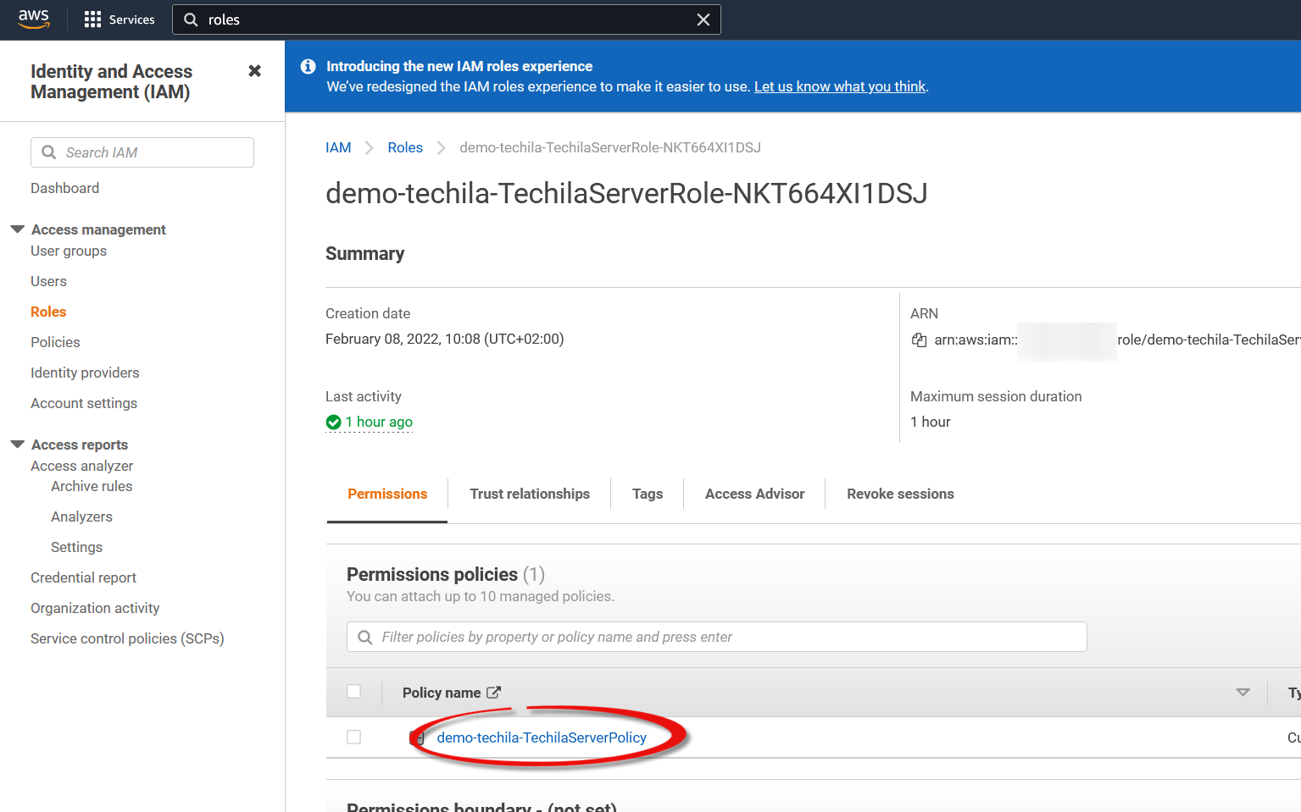Click the Policy name external link icon
Image resolution: width=1301 pixels, height=812 pixels.
tap(494, 693)
